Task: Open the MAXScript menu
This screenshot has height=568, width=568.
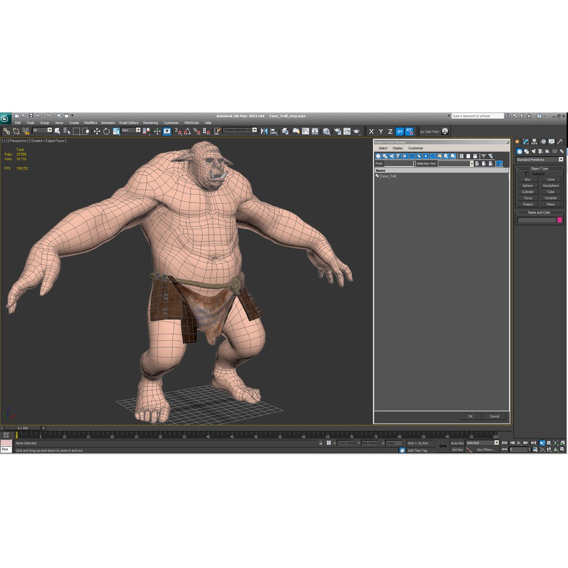Action: click(191, 123)
